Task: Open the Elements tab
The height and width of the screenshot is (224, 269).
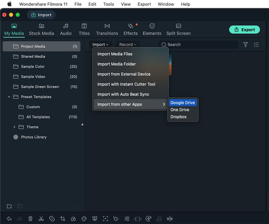Action: [x=152, y=30]
